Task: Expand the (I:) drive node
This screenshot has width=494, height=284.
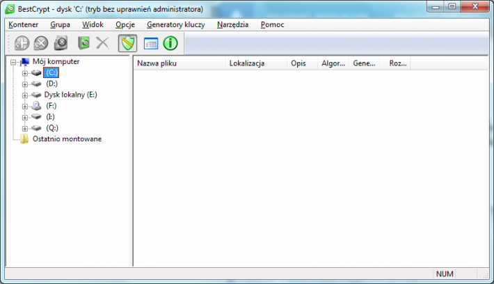Action: tap(24, 117)
